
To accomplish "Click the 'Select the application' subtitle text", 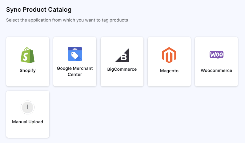I will (x=67, y=20).
